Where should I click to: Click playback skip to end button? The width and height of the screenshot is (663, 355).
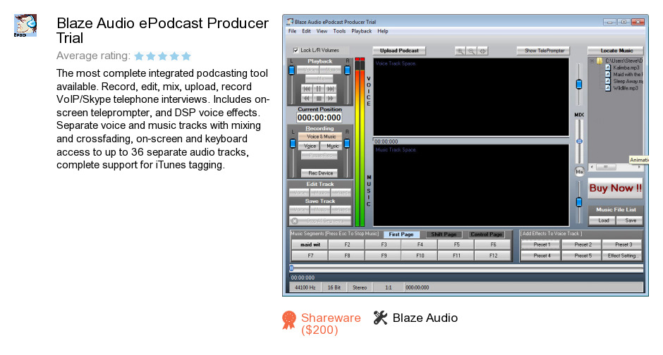tap(331, 89)
